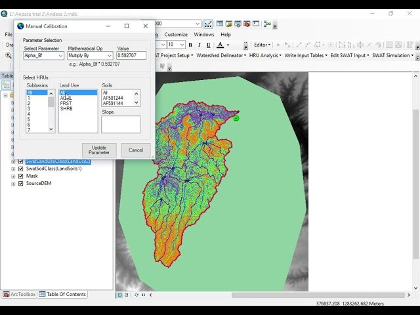
Task: Open the Help menu
Action: click(x=226, y=35)
